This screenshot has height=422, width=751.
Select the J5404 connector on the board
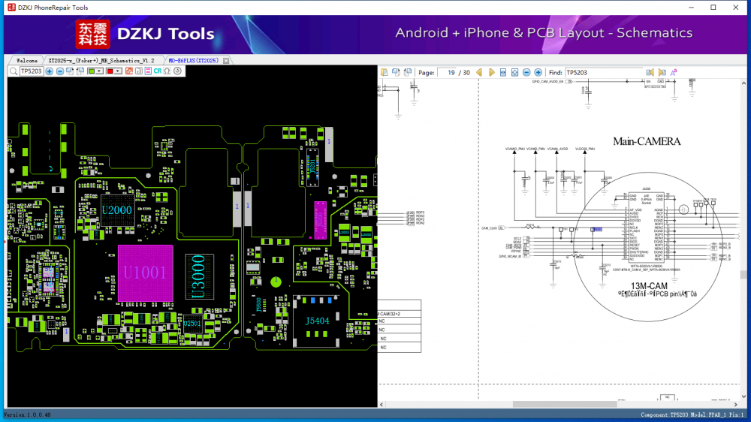[318, 321]
